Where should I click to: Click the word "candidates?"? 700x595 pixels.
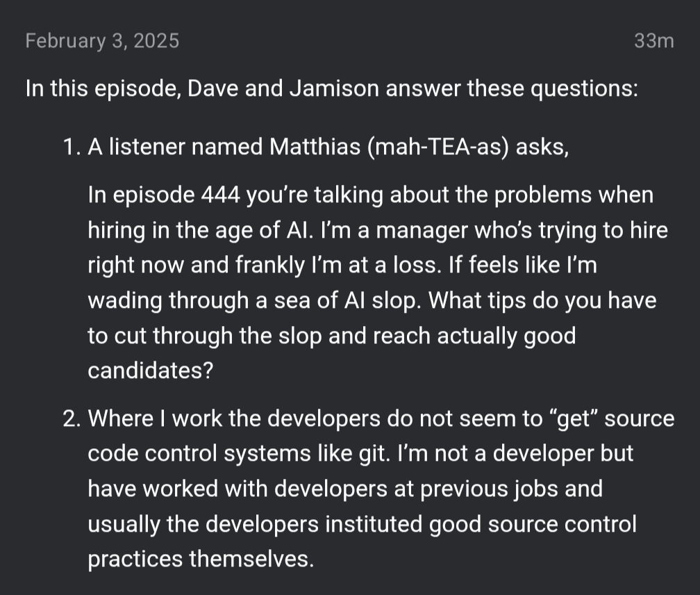(x=150, y=370)
